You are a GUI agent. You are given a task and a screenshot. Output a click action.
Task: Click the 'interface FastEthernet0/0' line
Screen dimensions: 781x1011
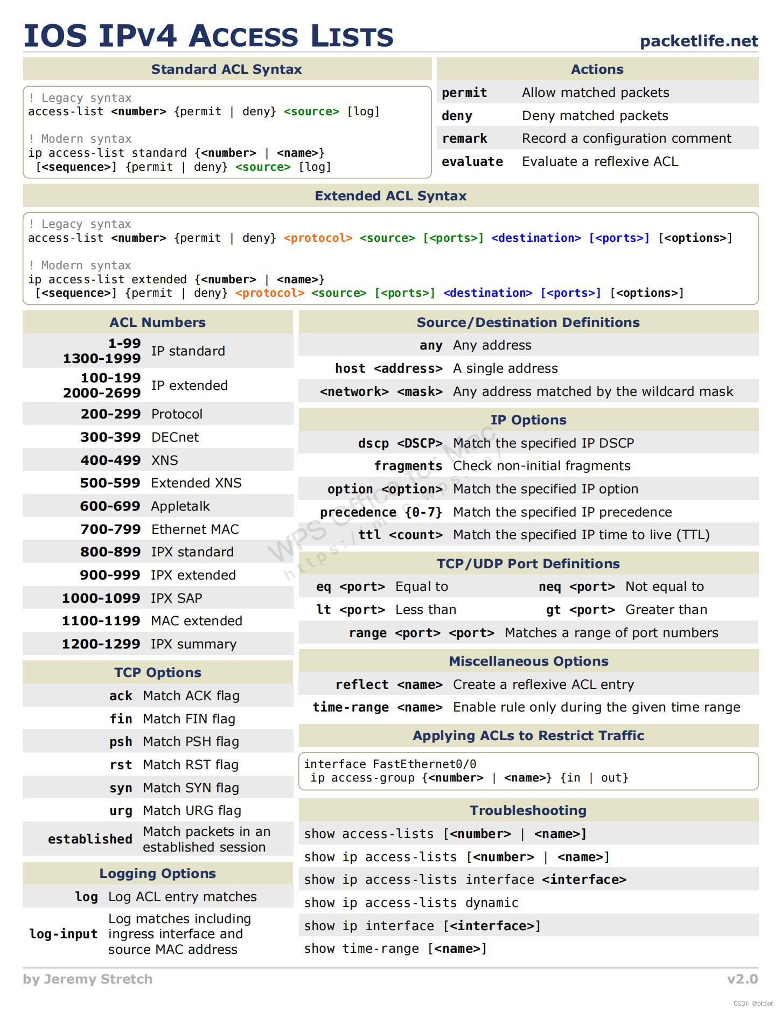pyautogui.click(x=390, y=764)
